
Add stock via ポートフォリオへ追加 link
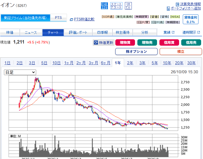pyautogui.click(x=186, y=8)
